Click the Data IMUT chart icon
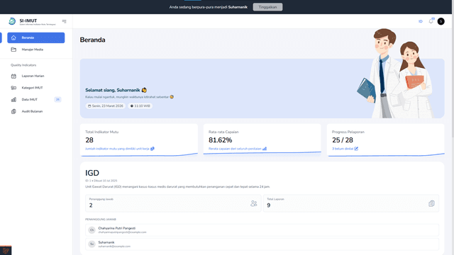The width and height of the screenshot is (454, 255). coord(13,99)
